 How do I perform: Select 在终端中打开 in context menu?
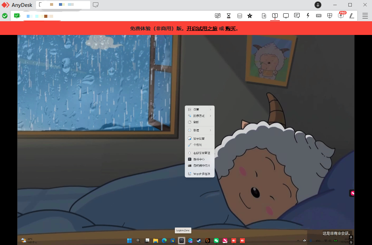coord(200,166)
